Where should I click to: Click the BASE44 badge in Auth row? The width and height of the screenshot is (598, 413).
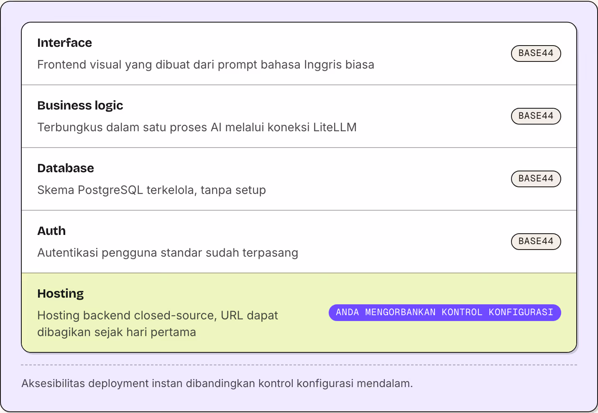[536, 242]
